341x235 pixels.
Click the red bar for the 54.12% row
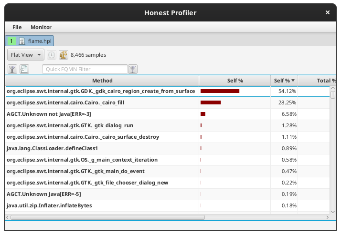click(220, 91)
